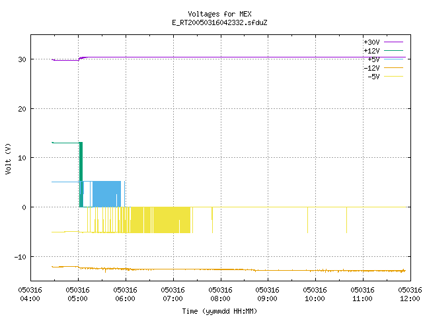Click the y-axis tick label 10

[22, 158]
